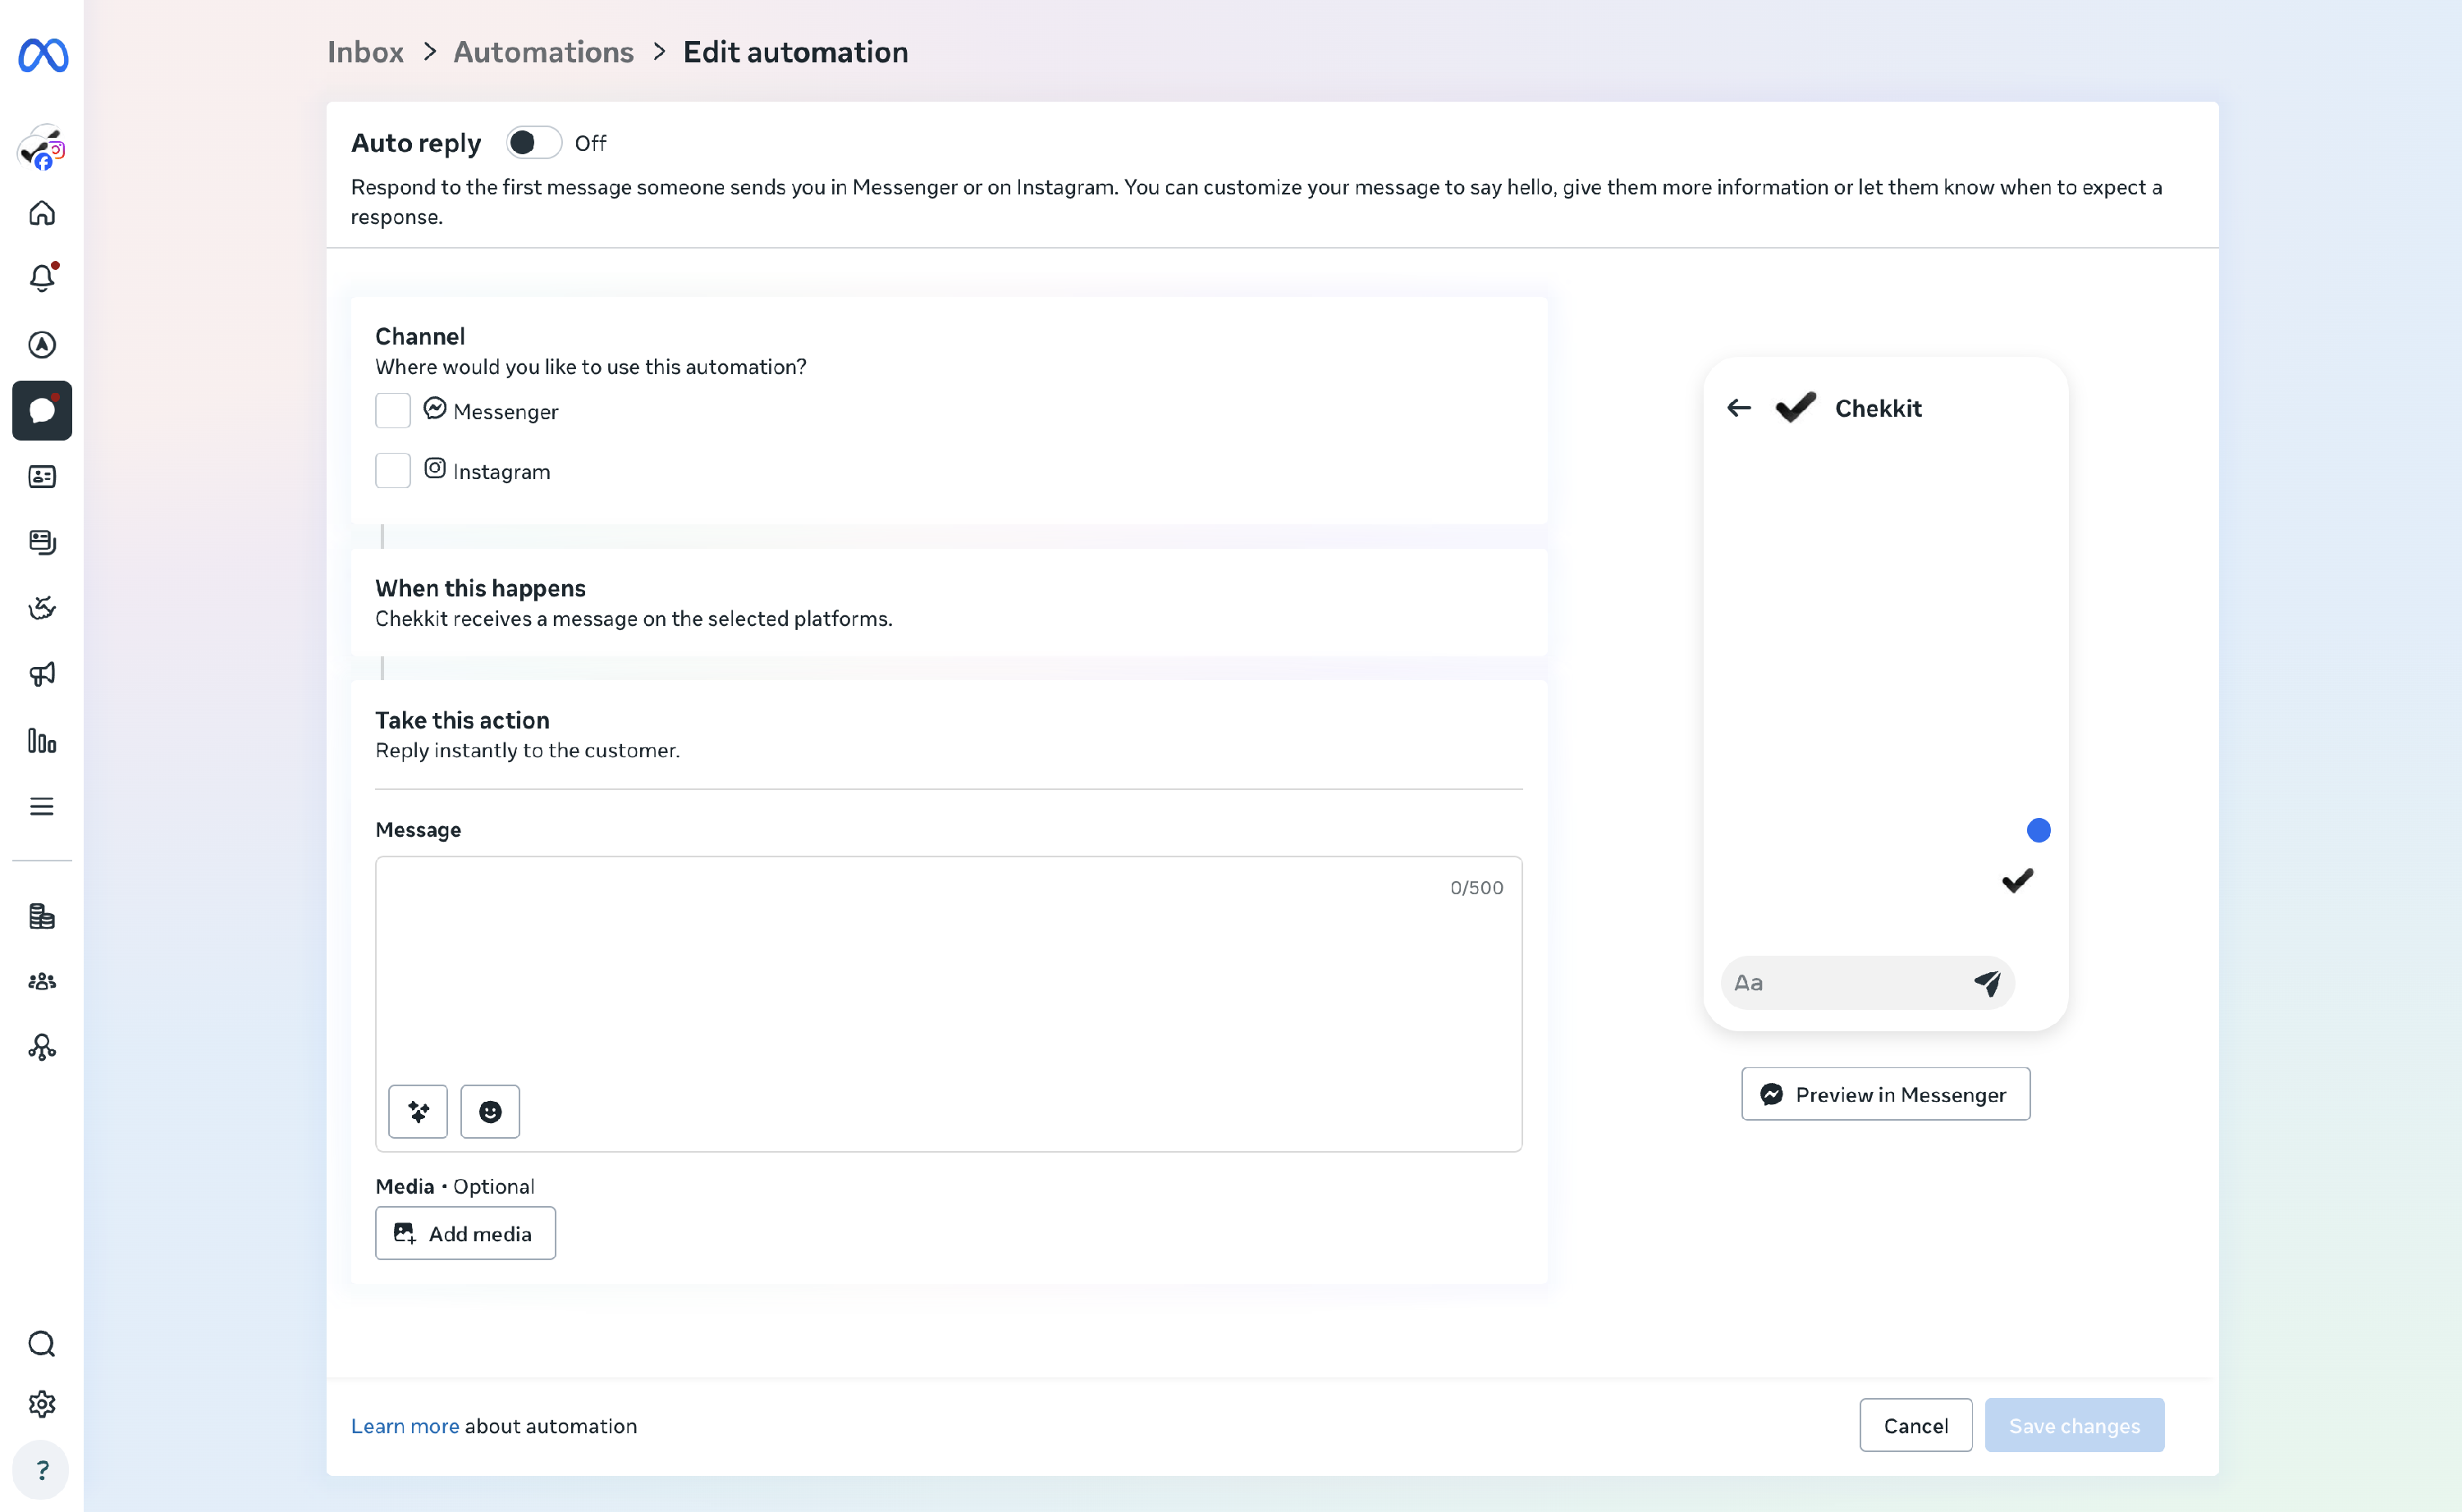Viewport: 2462px width, 1512px height.
Task: Click the Messenger label text
Action: click(505, 412)
